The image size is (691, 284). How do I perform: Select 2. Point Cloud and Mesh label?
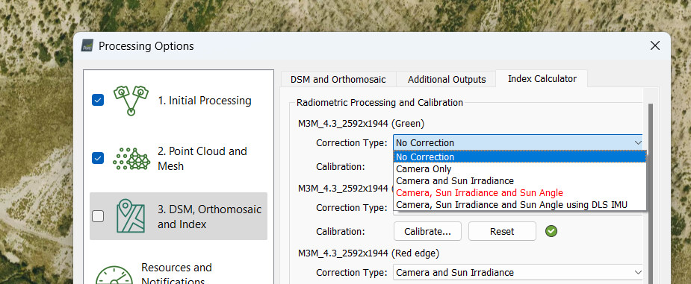[x=202, y=159]
